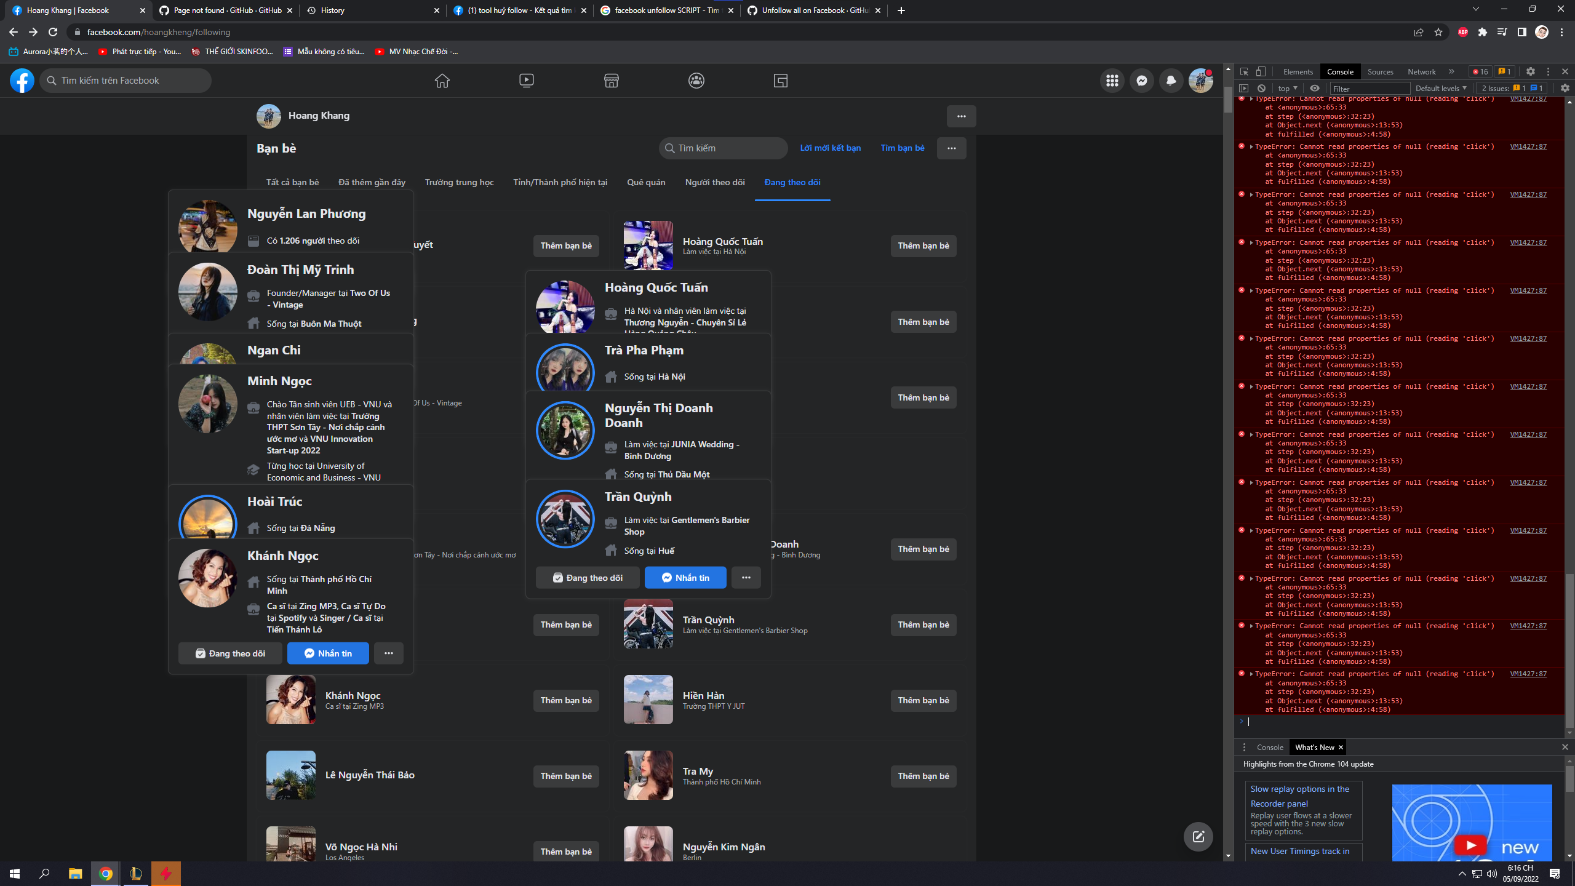Open the three-dot menu on Hoang Khang profile bar

tap(961, 116)
